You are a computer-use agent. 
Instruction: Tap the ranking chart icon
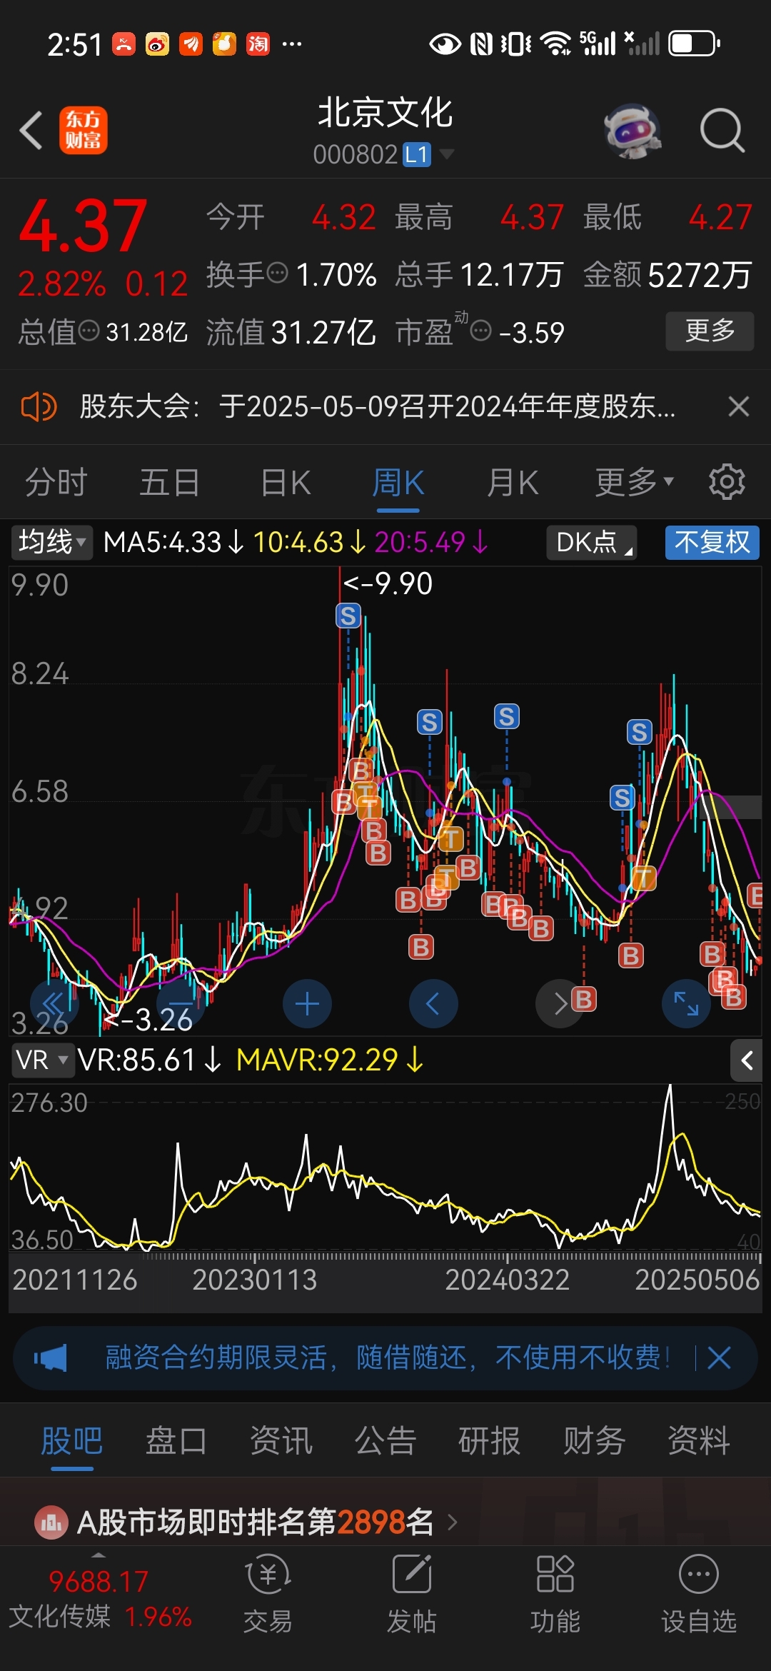pos(51,1522)
